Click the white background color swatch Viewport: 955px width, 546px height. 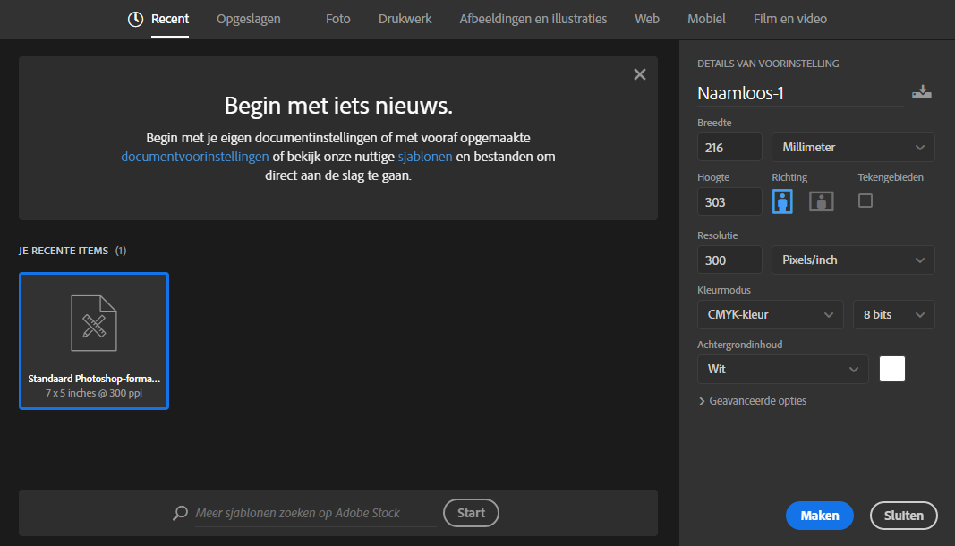pos(892,369)
